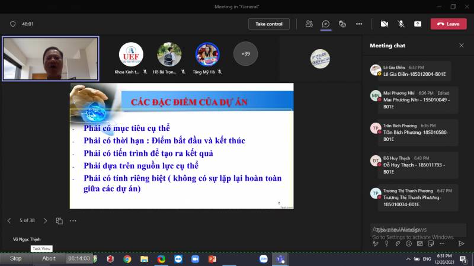Open More actions ellipsis in toolbar
Screen dimensions: 474x266
click(x=359, y=24)
